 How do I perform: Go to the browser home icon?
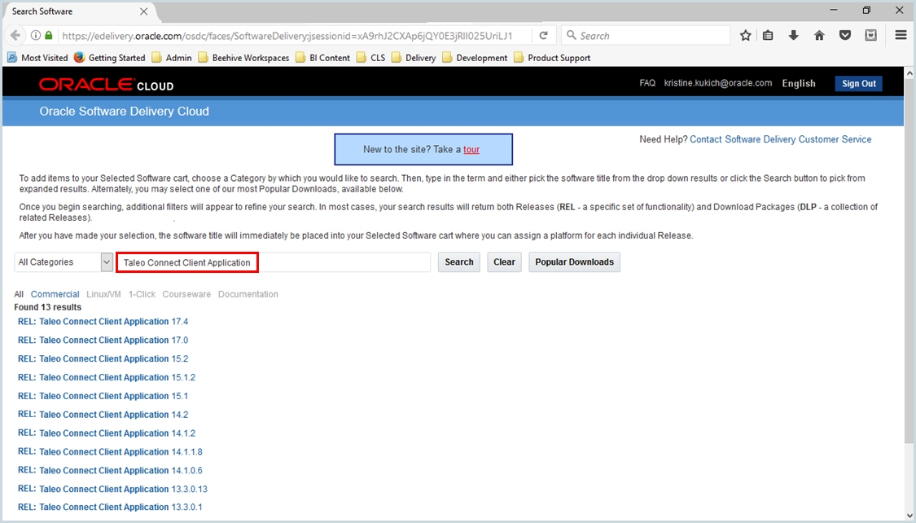point(819,36)
